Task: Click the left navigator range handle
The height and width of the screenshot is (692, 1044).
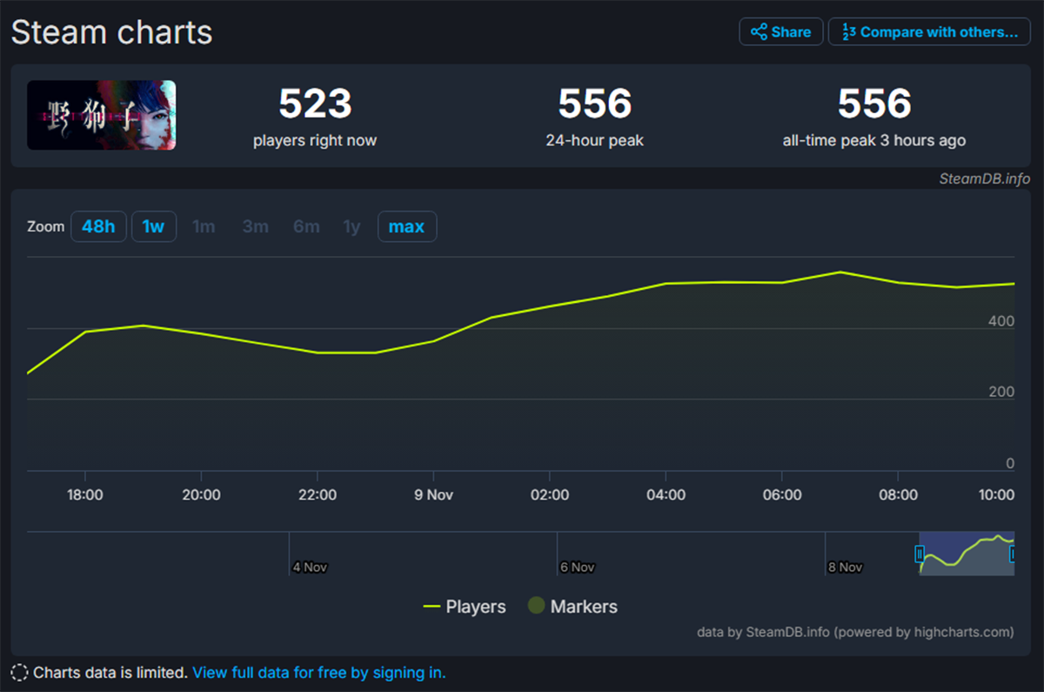Action: click(x=920, y=554)
